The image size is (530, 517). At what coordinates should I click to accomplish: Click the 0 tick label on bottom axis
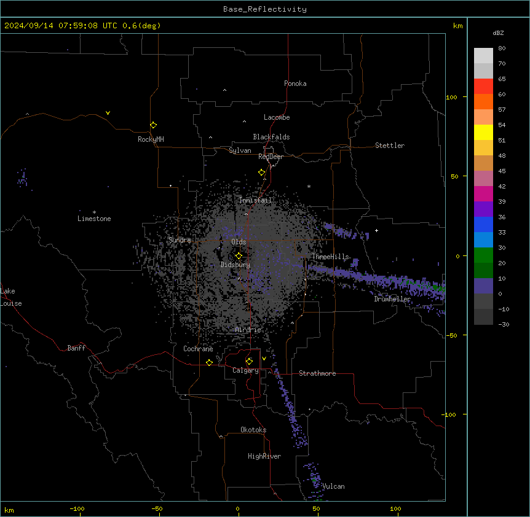237,509
